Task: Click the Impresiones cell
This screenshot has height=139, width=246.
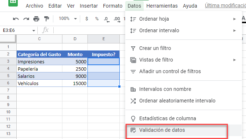Action: point(40,62)
